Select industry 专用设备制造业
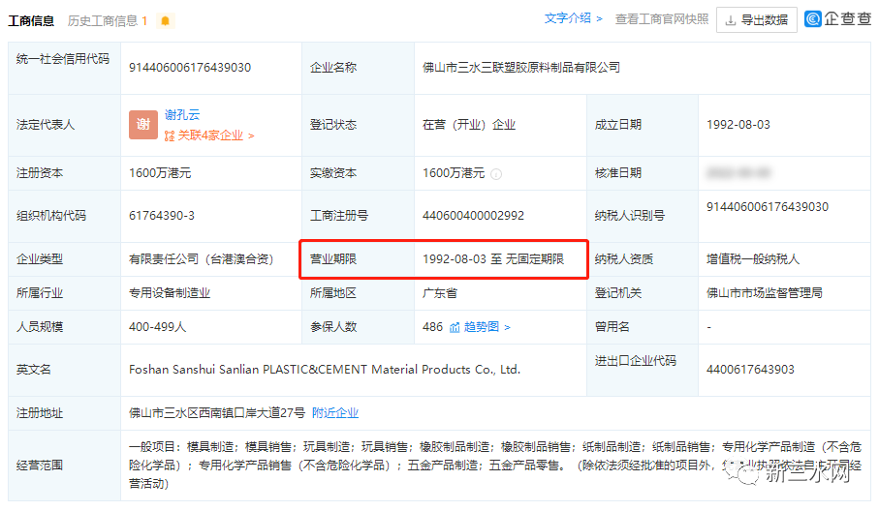The height and width of the screenshot is (511, 879). pyautogui.click(x=170, y=293)
